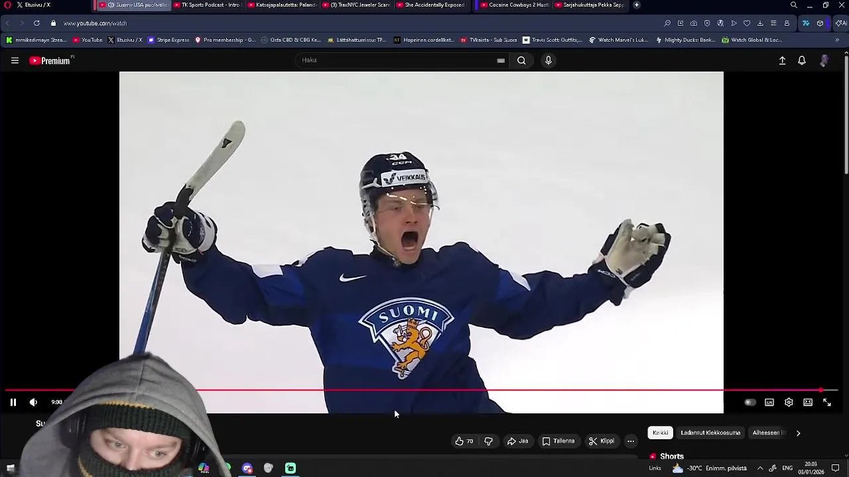849x477 pixels.
Task: Save the video with Tallenna
Action: tap(558, 441)
